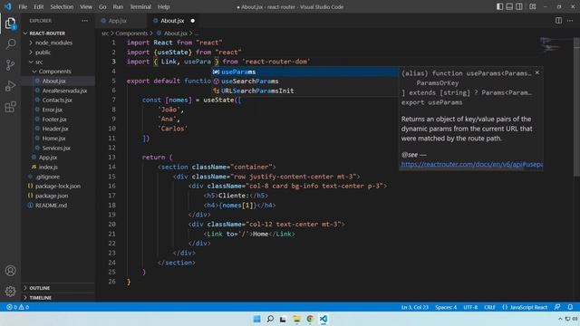Image resolution: width=580 pixels, height=326 pixels.
Task: Click VS Code icon on taskbar
Action: point(324,319)
